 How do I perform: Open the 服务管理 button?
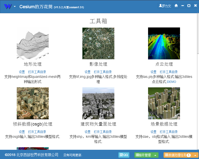pos(143,155)
